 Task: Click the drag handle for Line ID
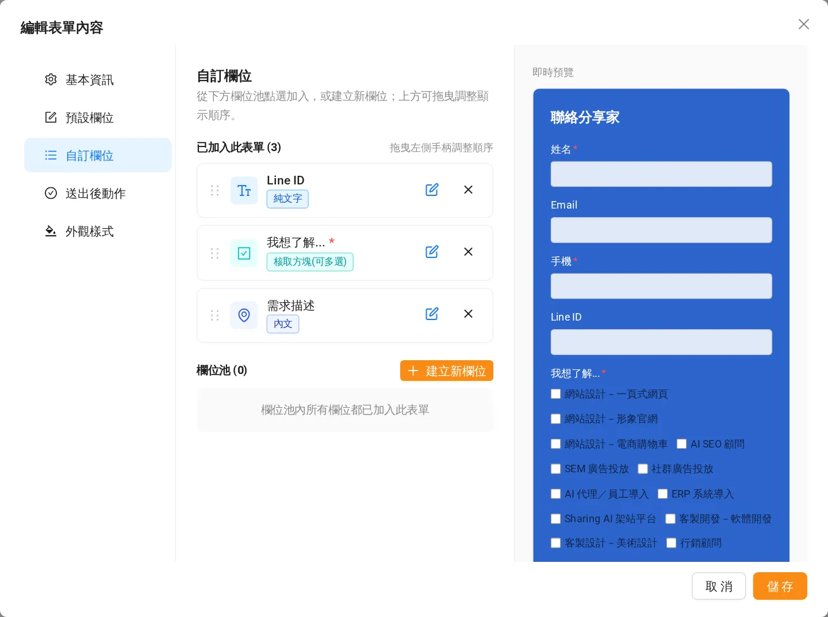click(214, 190)
